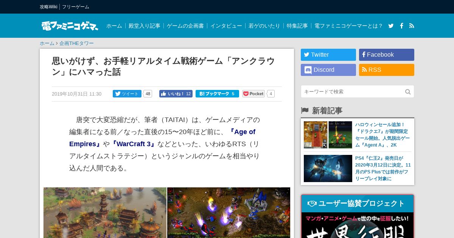This screenshot has width=454, height=238.
Task: Click the 企画THEタワー breadcrumb link
Action: (76, 43)
